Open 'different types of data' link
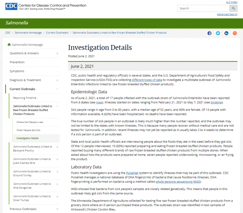 click(x=147, y=80)
